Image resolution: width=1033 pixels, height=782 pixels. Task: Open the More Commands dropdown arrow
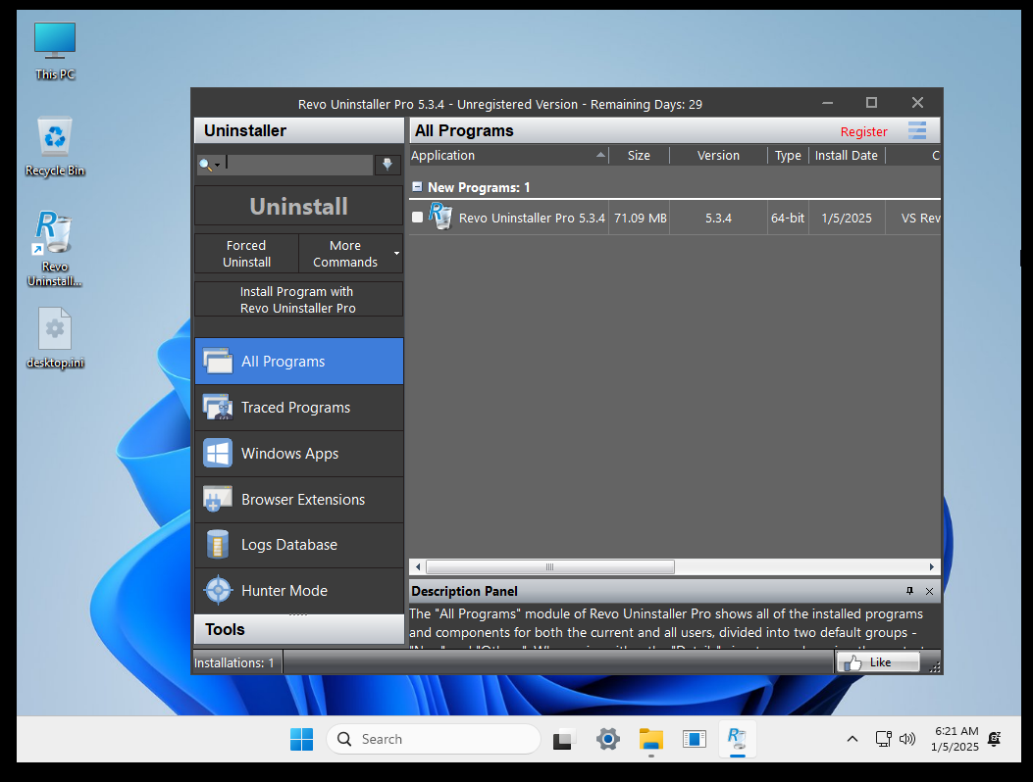point(396,254)
